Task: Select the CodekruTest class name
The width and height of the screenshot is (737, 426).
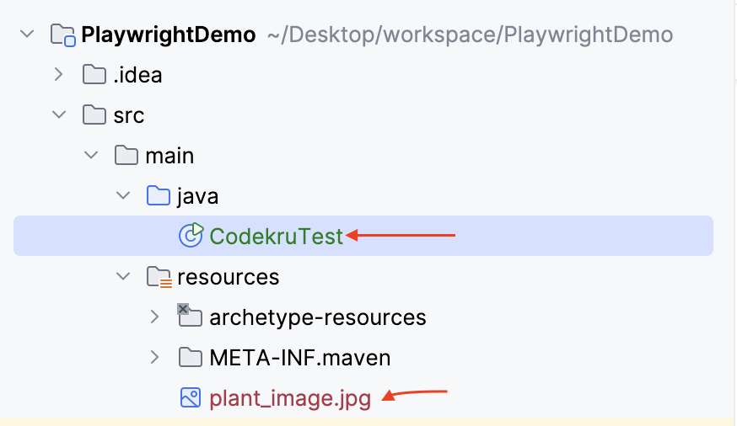Action: click(x=277, y=236)
